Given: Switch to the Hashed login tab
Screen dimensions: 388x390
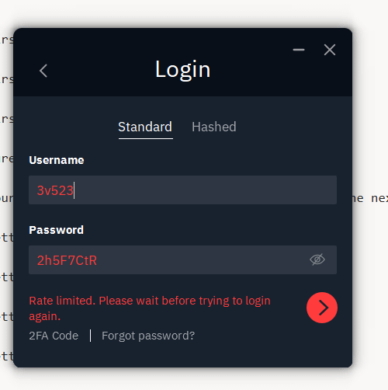Looking at the screenshot, I should tap(214, 127).
